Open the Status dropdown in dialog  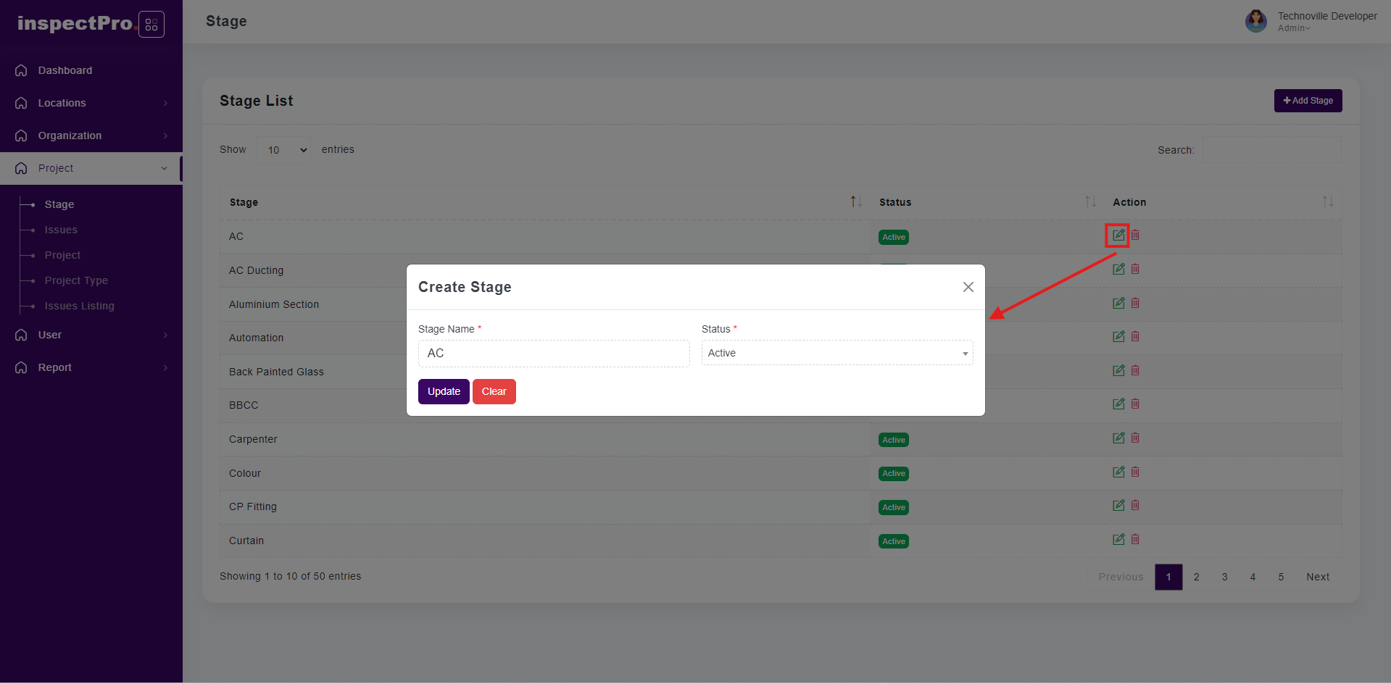pos(836,354)
